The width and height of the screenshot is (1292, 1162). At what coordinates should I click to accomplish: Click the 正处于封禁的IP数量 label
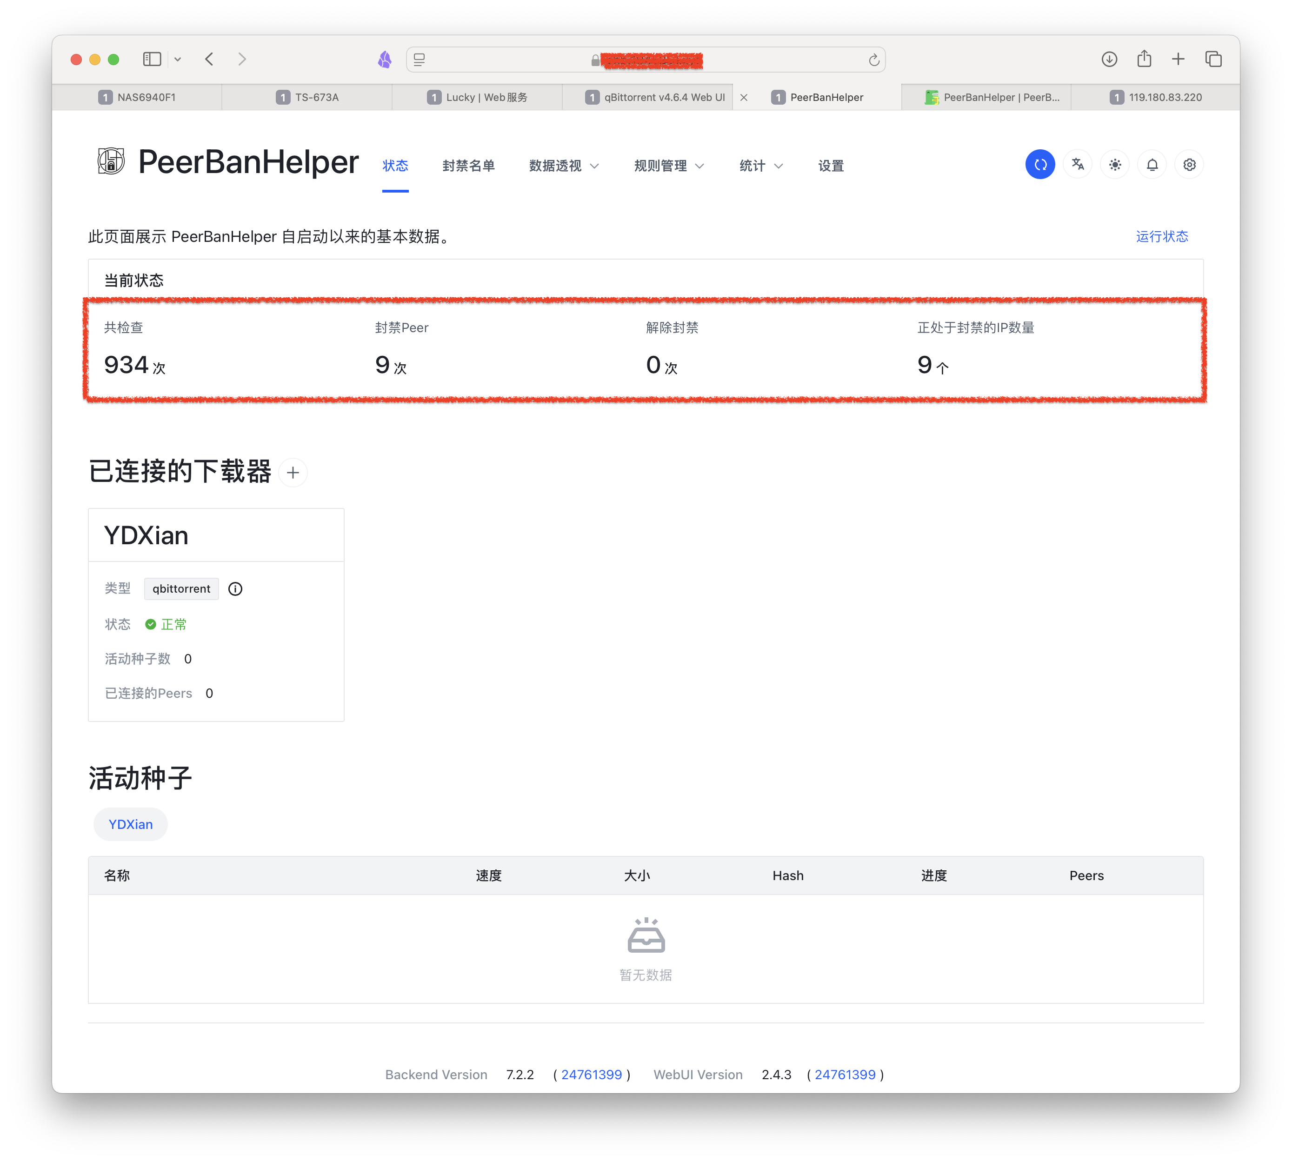(975, 327)
